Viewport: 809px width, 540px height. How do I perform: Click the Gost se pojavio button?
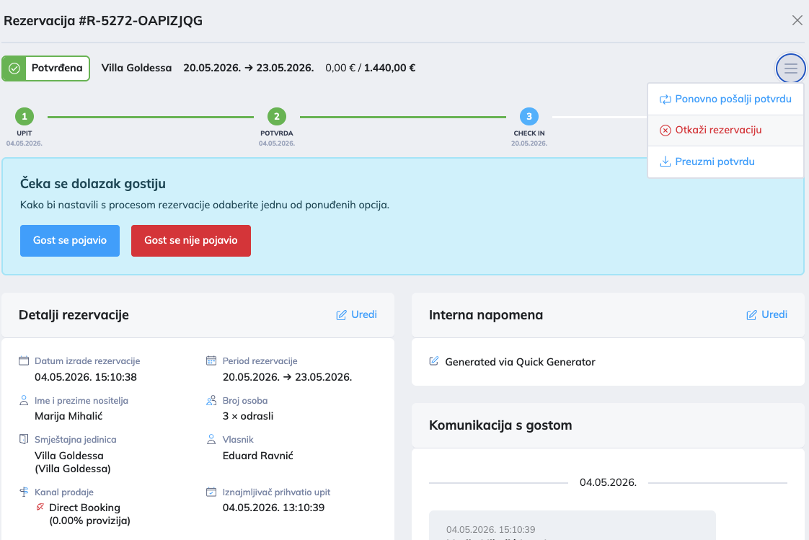click(70, 240)
